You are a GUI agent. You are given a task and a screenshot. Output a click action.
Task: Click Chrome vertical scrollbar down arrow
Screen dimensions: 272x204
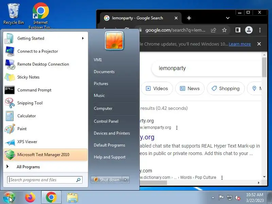[264, 177]
